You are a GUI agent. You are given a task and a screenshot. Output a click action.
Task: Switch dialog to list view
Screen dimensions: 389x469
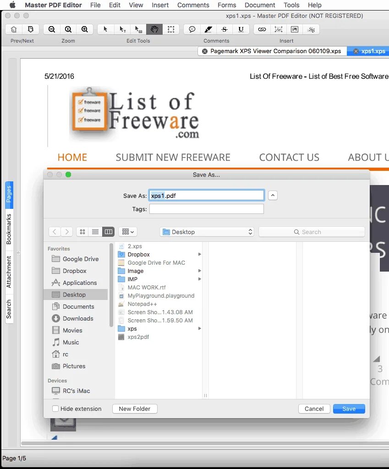pyautogui.click(x=95, y=232)
